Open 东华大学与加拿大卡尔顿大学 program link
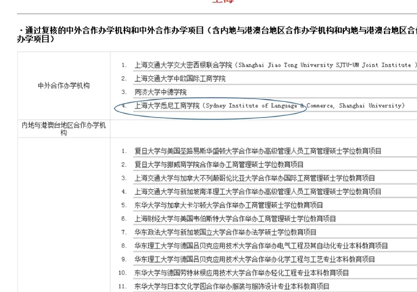The width and height of the screenshot is (417, 292). (x=228, y=205)
